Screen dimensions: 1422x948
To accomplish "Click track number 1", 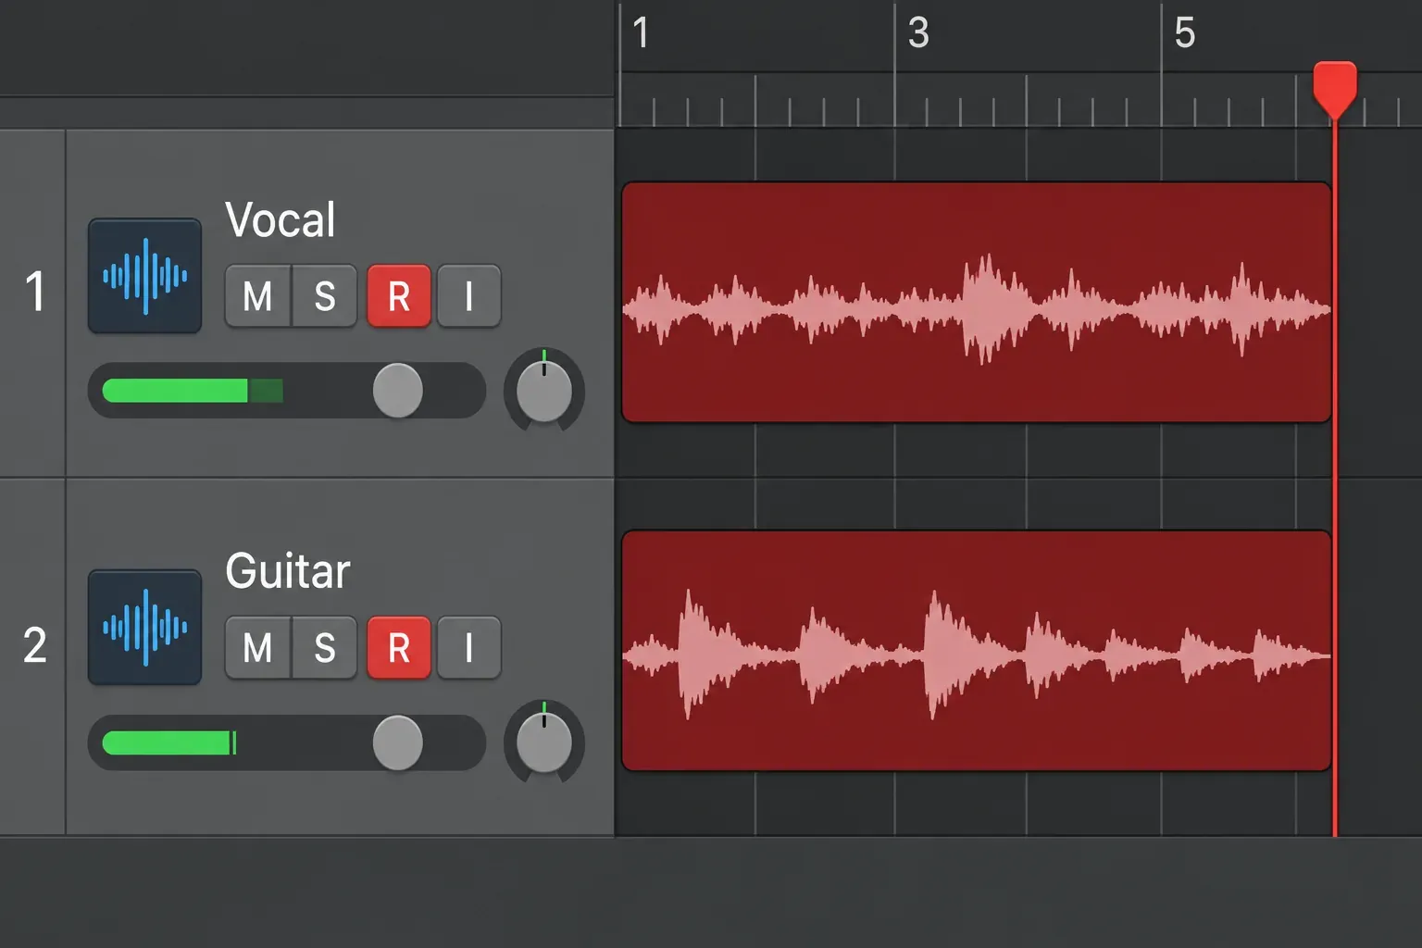I will [35, 292].
